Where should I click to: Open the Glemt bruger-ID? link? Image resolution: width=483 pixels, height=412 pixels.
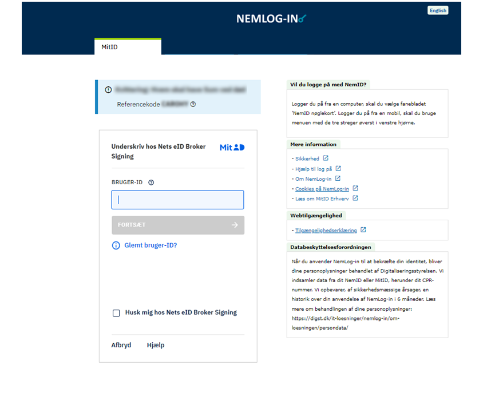pos(151,245)
